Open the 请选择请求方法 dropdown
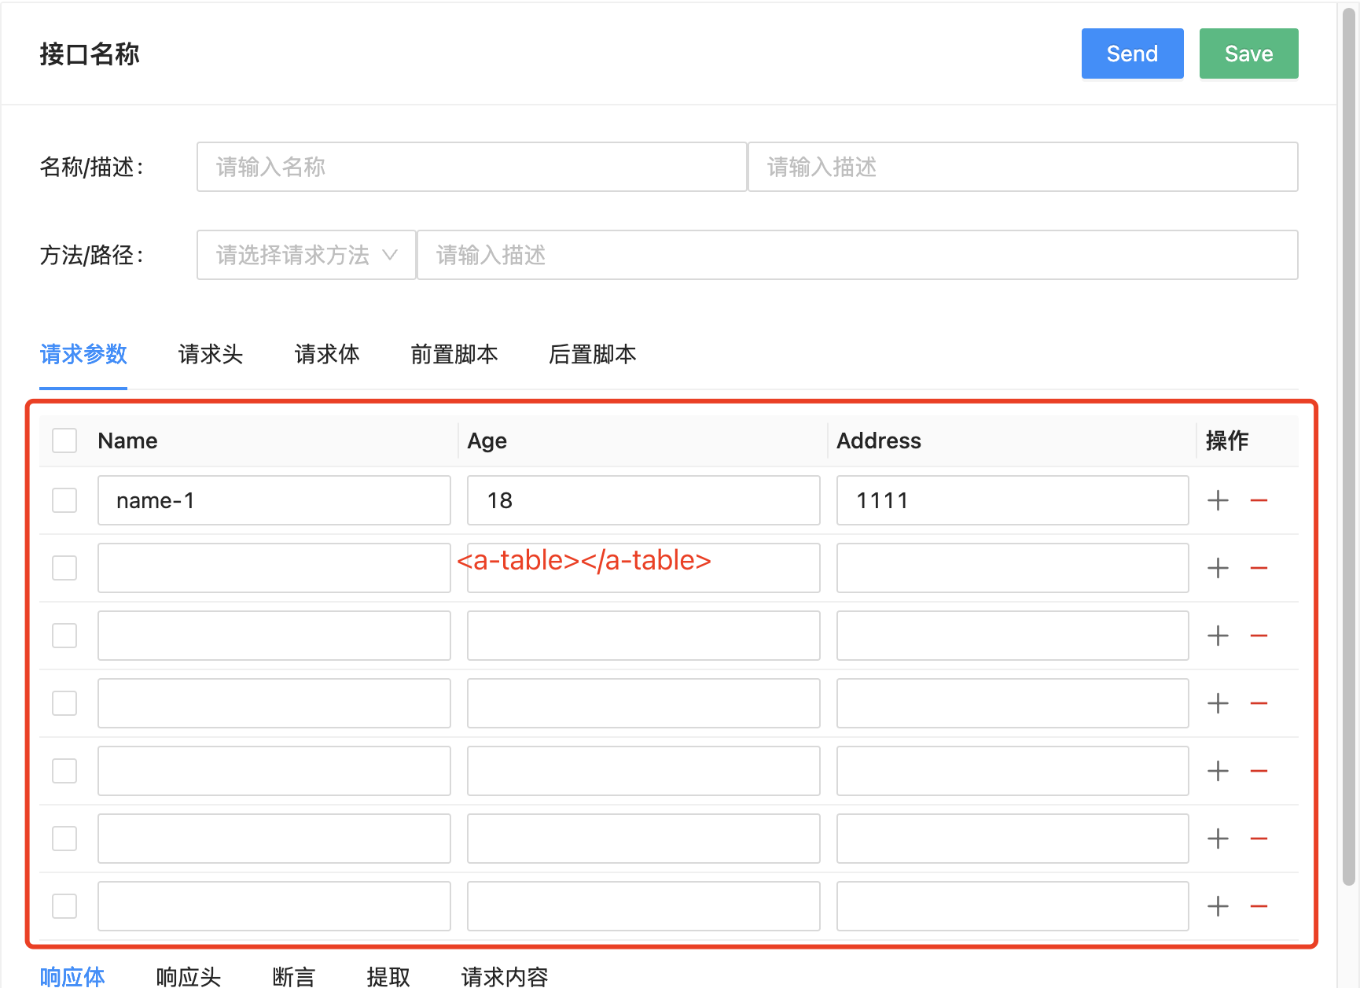 click(307, 255)
